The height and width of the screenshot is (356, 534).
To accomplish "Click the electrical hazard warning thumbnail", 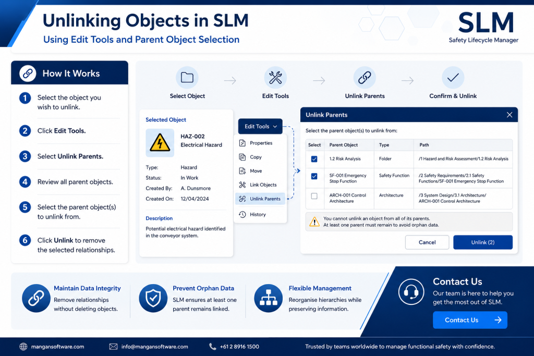I will (x=160, y=143).
